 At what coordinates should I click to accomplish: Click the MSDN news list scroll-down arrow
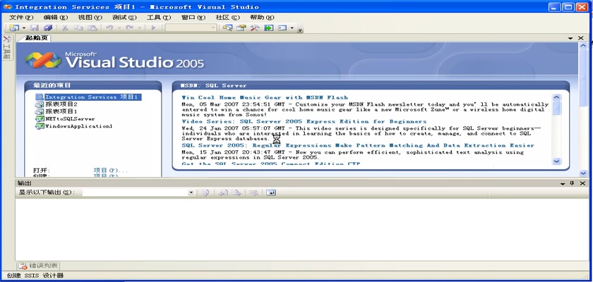[x=557, y=161]
